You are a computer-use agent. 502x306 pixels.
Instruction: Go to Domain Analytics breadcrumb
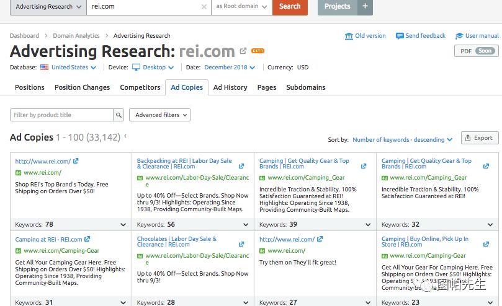pos(76,35)
